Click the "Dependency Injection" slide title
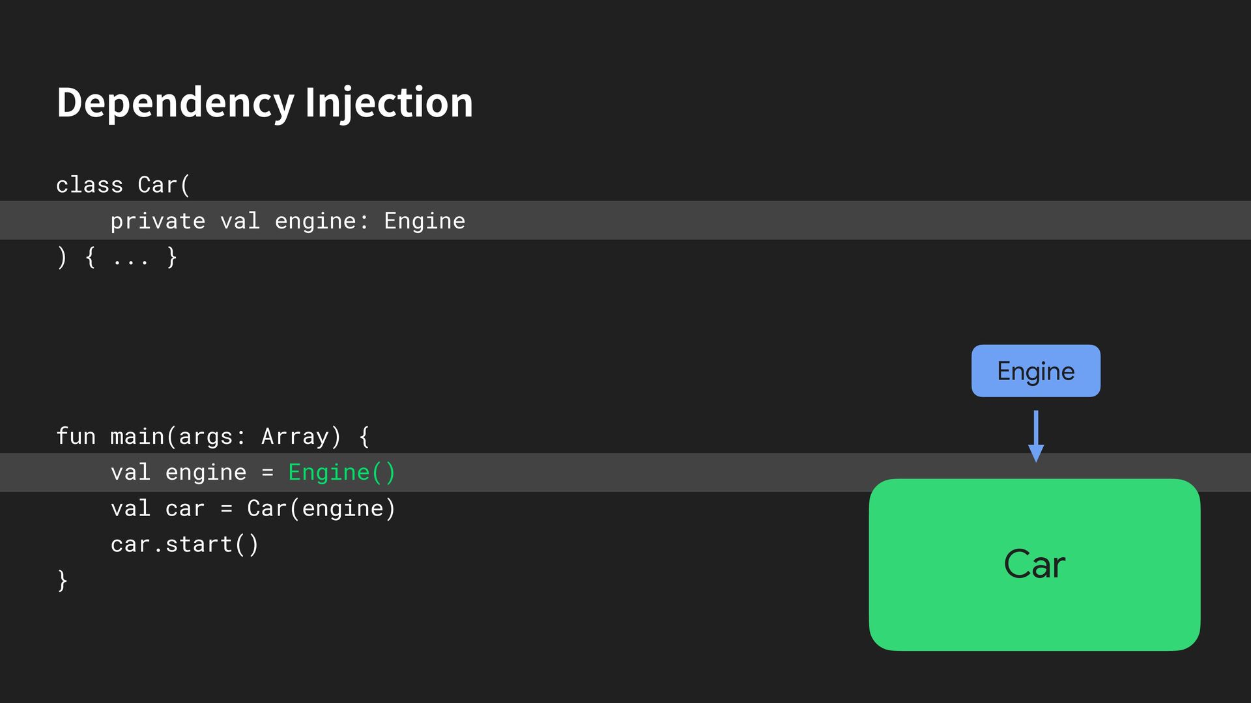Screen dimensions: 1251x703 coord(265,103)
